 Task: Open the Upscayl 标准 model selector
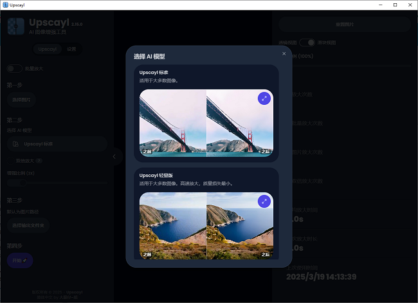click(x=57, y=144)
